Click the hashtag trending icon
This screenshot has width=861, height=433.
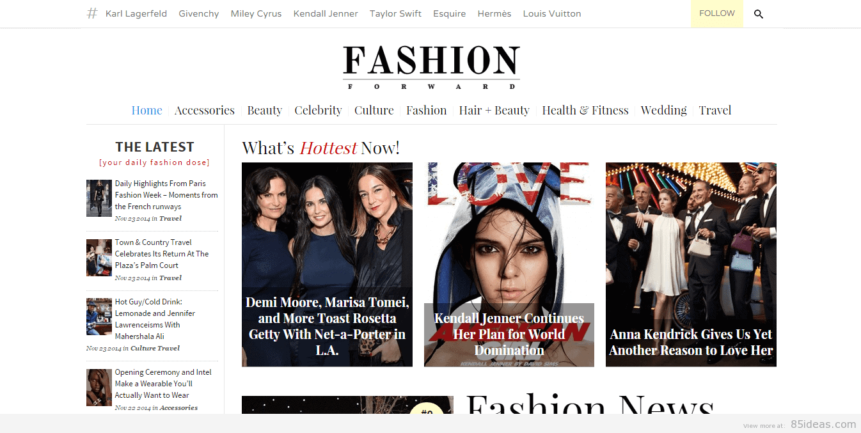coord(92,13)
